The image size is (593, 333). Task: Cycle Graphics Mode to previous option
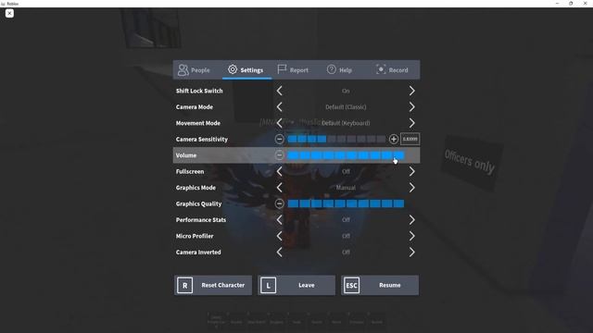(279, 188)
